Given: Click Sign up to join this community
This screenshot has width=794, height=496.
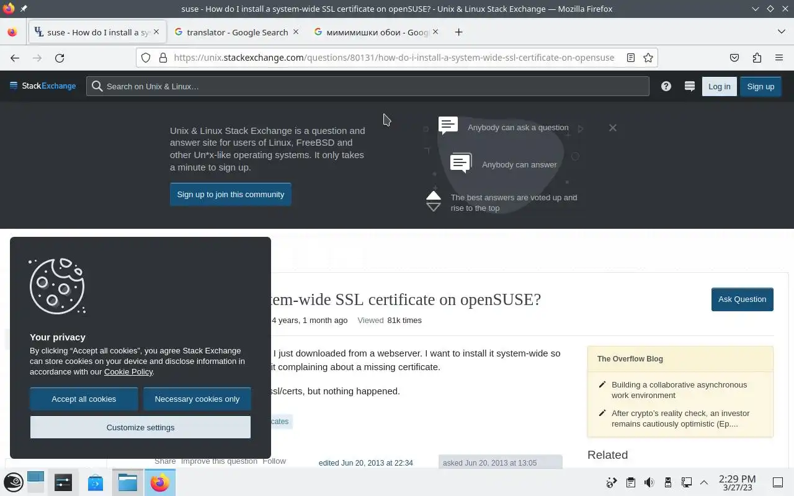Looking at the screenshot, I should click(230, 194).
